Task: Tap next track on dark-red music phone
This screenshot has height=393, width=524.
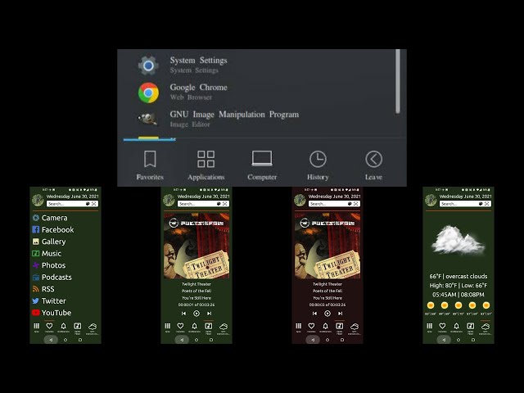Action: pos(341,314)
